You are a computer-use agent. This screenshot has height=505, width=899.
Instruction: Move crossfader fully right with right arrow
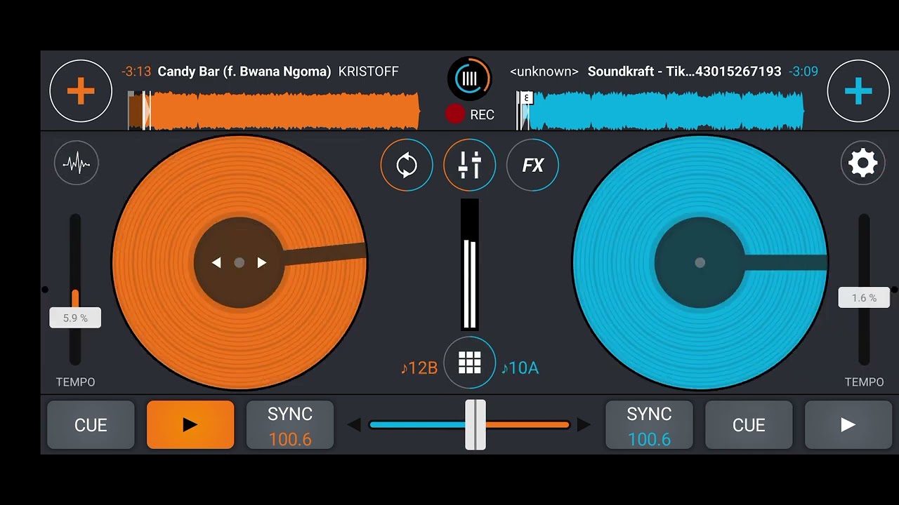coord(584,424)
